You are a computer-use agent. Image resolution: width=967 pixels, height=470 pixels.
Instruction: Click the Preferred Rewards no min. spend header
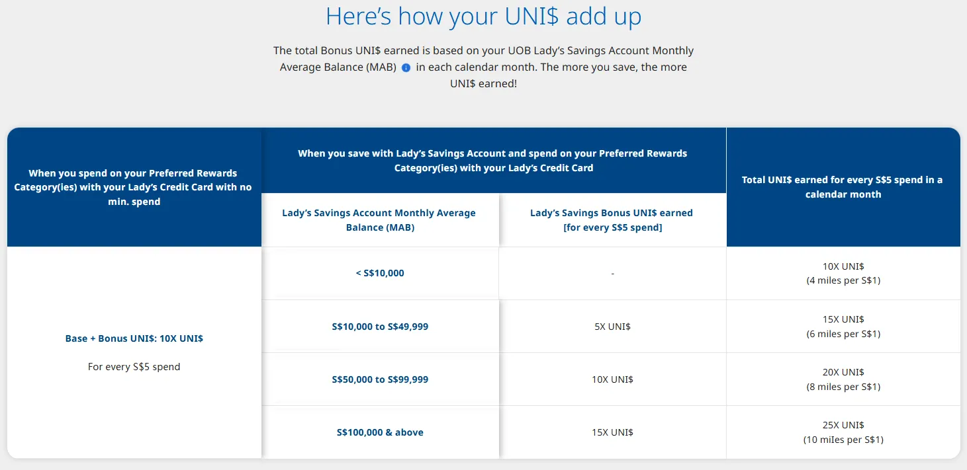coord(133,188)
